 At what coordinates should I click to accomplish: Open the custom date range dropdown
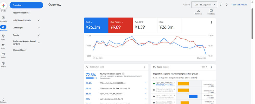[204, 5]
